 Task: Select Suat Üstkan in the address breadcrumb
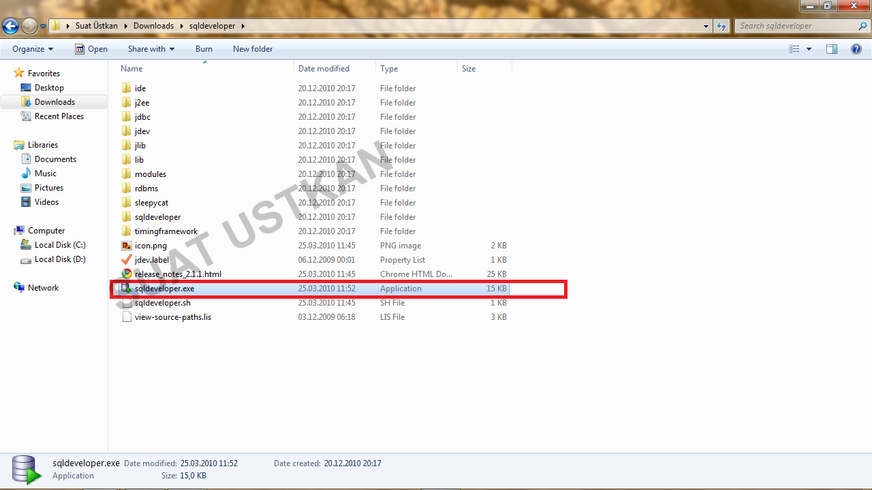coord(97,26)
